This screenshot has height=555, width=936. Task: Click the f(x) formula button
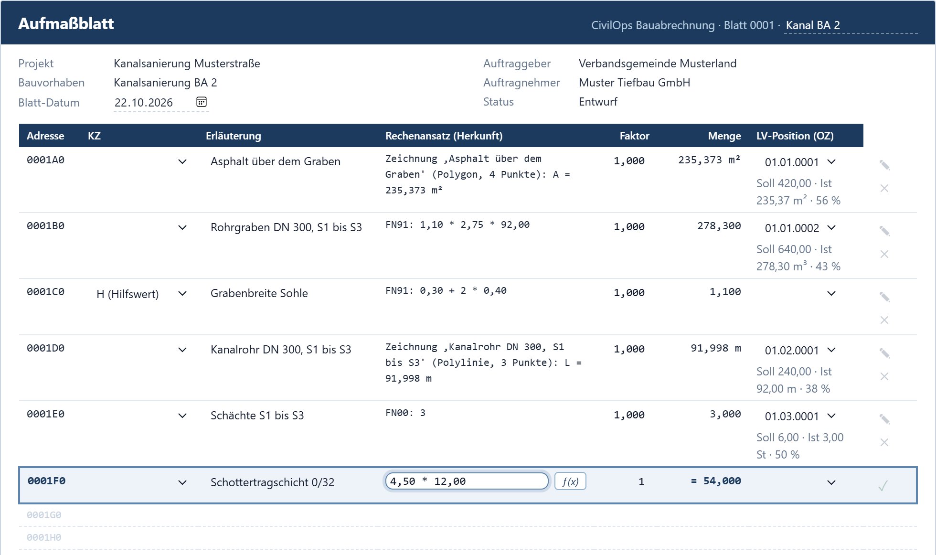[570, 481]
